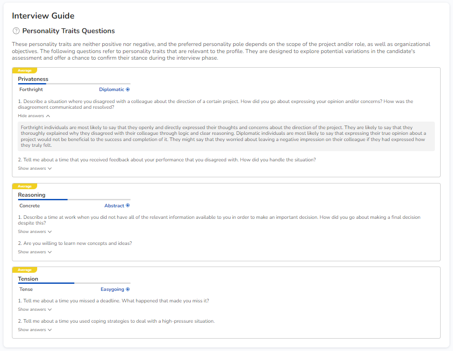The height and width of the screenshot is (351, 453).
Task: Click the Forthright pole label
Action: point(31,89)
